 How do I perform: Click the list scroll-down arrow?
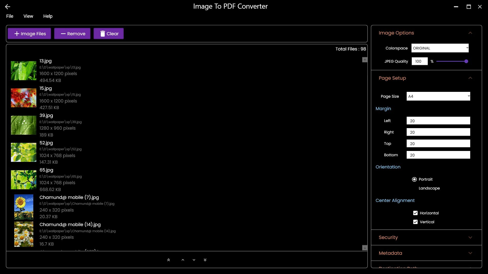tap(365, 248)
